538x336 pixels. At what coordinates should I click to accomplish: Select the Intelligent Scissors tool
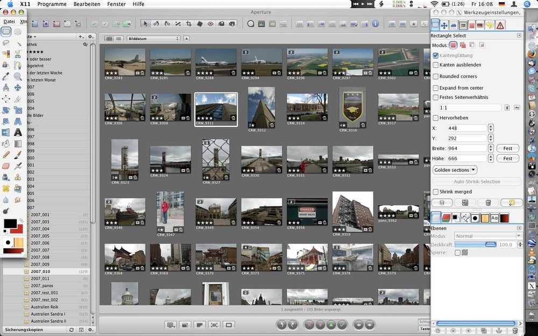17,53
